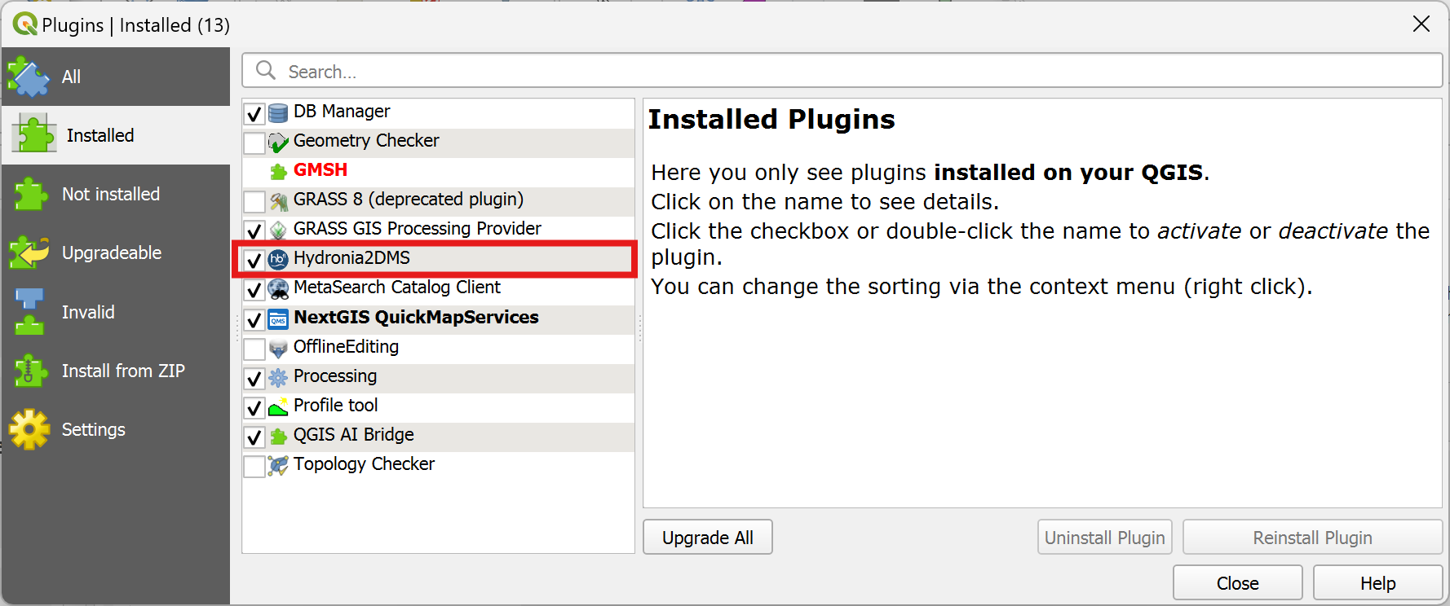Disable the DB Manager plugin checkbox
1450x606 pixels.
click(x=254, y=113)
